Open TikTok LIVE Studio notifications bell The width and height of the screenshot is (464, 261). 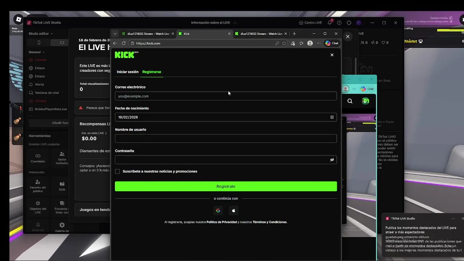330,22
